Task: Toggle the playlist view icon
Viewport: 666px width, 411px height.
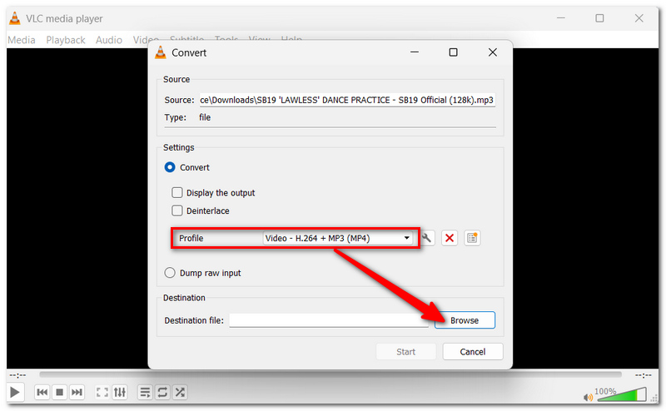Action: [145, 392]
